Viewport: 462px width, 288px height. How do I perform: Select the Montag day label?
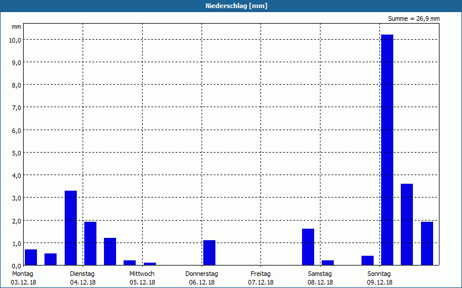(x=23, y=274)
